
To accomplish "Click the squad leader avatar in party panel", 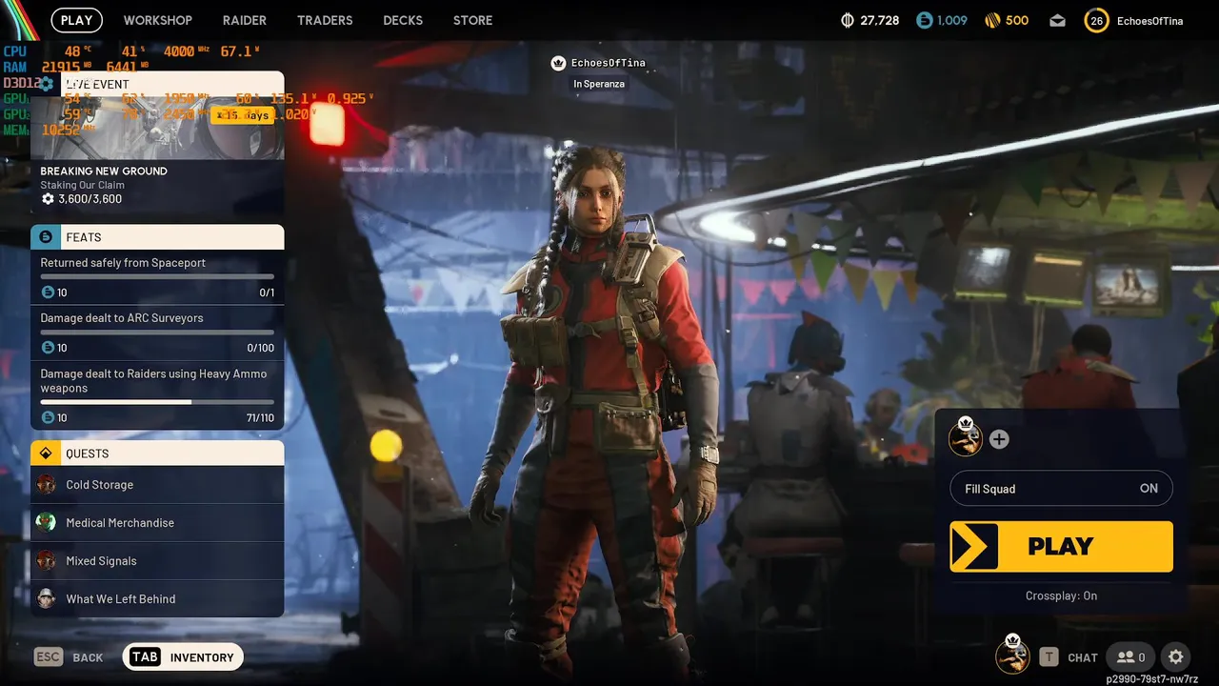I will tap(966, 438).
